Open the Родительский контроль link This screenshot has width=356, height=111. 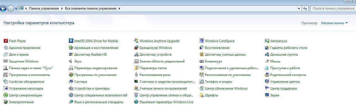[288, 75]
